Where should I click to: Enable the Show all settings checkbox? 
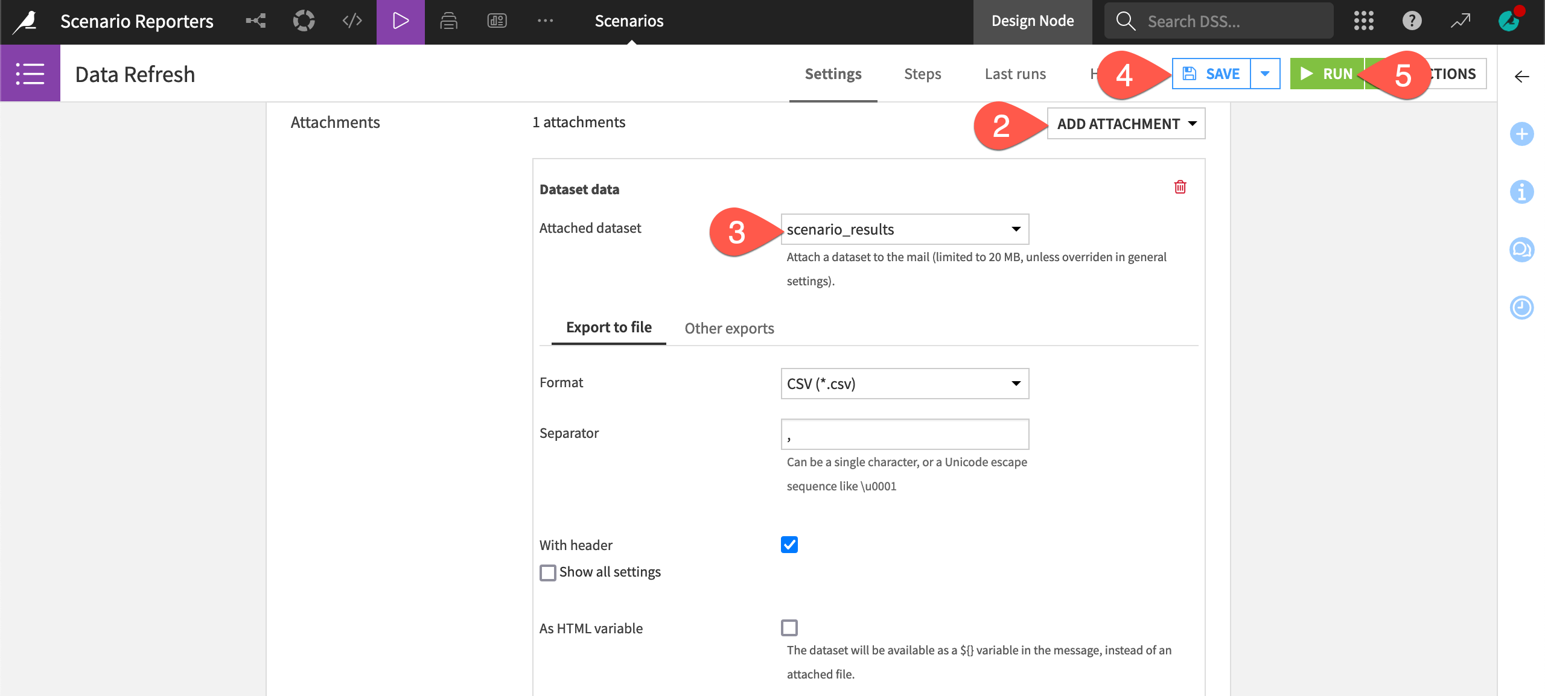(547, 572)
